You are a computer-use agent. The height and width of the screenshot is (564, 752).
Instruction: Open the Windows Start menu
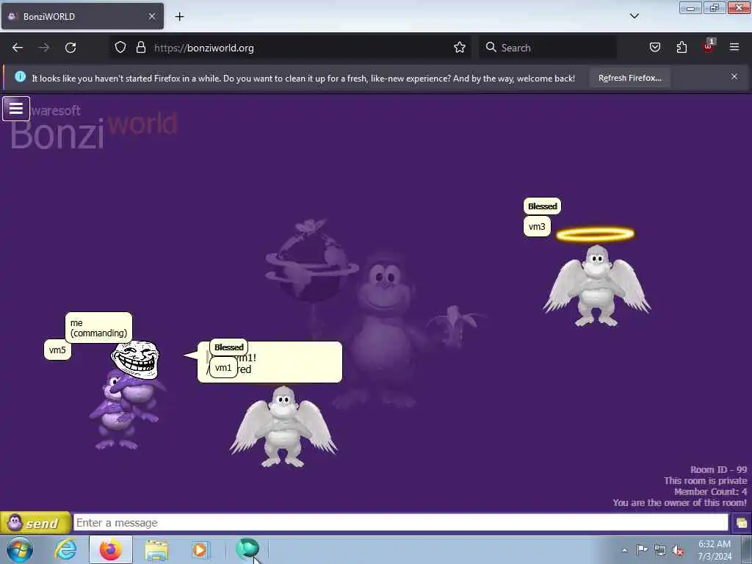(20, 550)
